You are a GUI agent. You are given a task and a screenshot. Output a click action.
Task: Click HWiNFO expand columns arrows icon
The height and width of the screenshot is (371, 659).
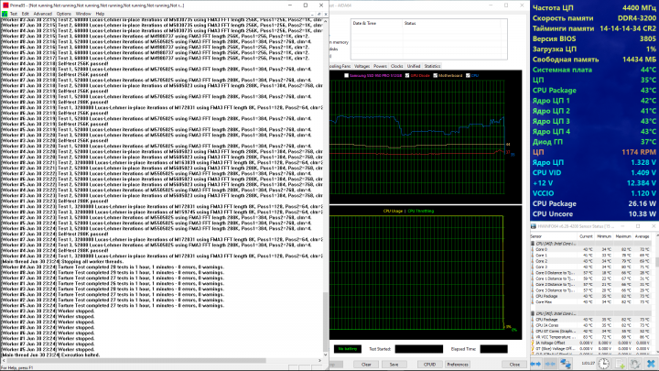pyautogui.click(x=535, y=365)
